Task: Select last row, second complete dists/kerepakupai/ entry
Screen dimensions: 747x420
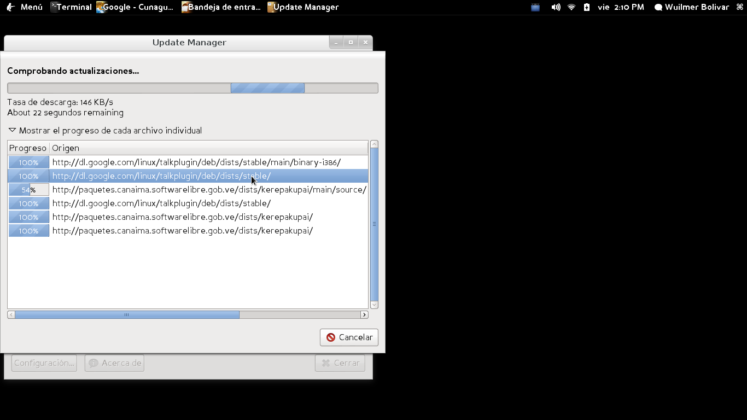Action: [x=188, y=231]
